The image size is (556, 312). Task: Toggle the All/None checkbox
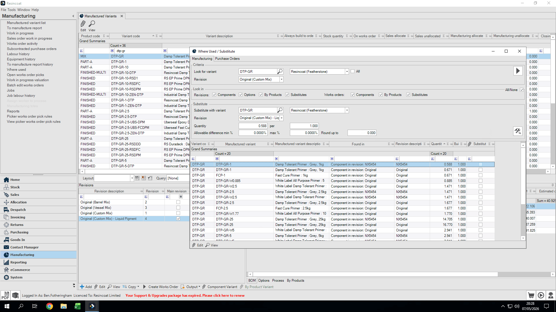point(522,90)
